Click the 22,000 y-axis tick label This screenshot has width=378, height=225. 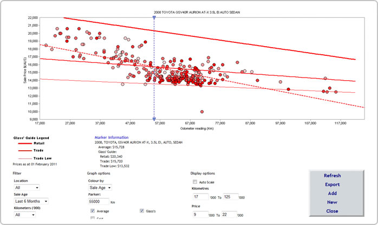(33, 18)
